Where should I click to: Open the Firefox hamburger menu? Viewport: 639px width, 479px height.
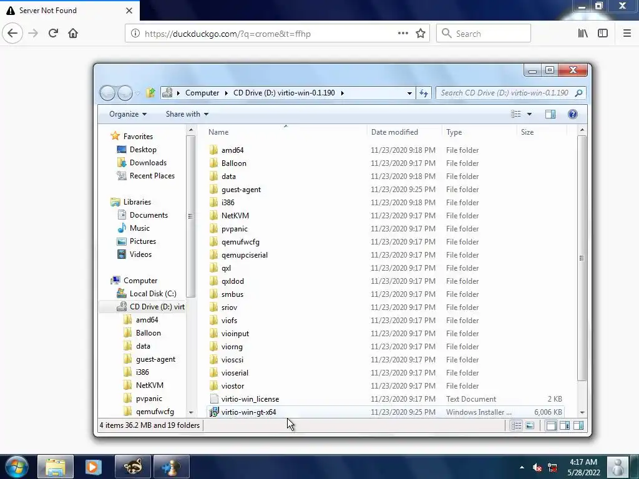pos(627,34)
